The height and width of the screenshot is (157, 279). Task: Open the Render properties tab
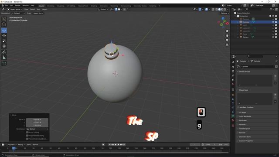(233, 67)
